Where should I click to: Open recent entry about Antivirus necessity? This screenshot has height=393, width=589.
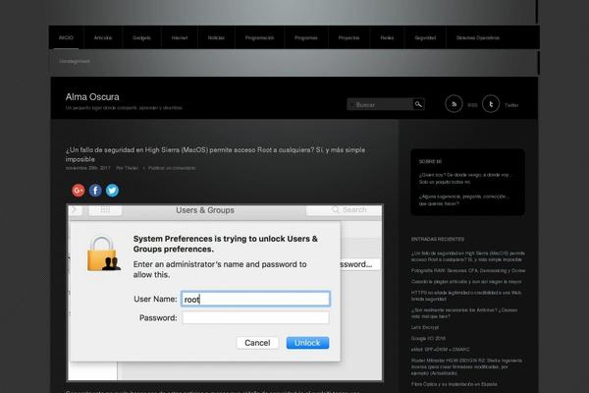pos(464,313)
